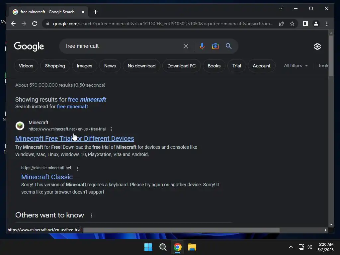
Task: Click the Chrome taskbar icon
Action: (177, 247)
